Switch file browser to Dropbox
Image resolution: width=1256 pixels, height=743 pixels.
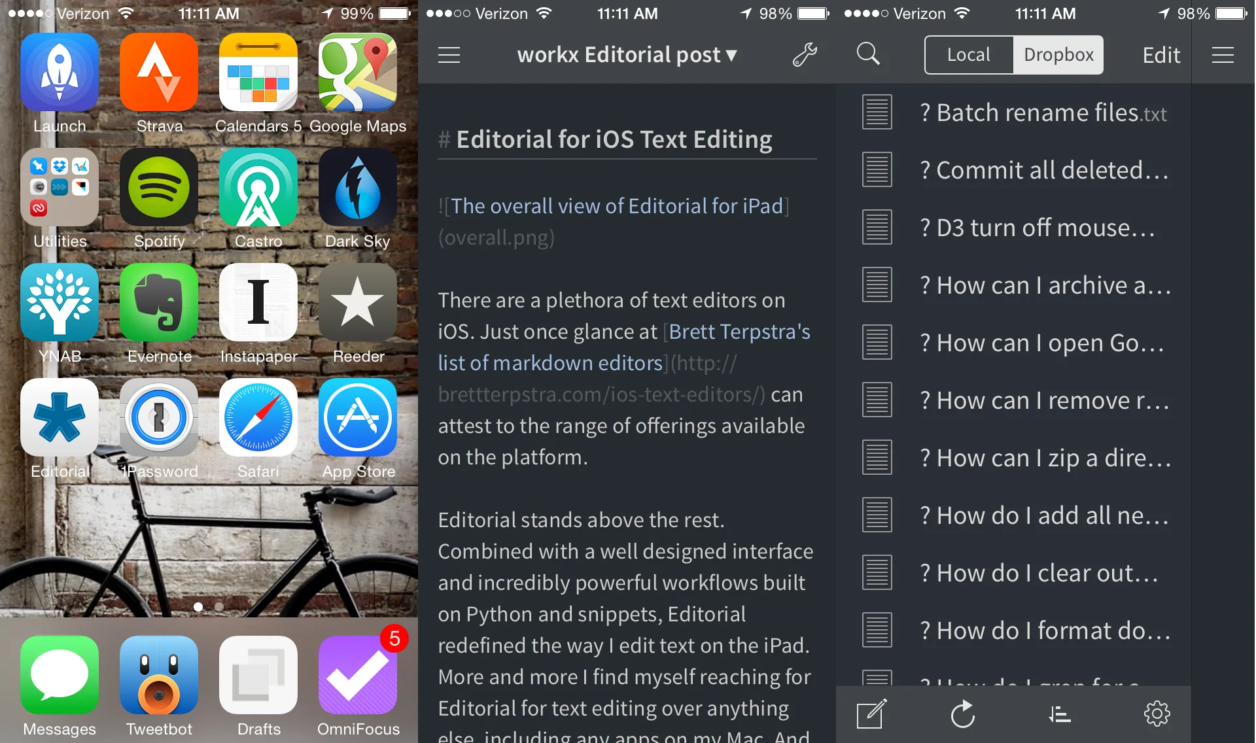coord(1058,55)
